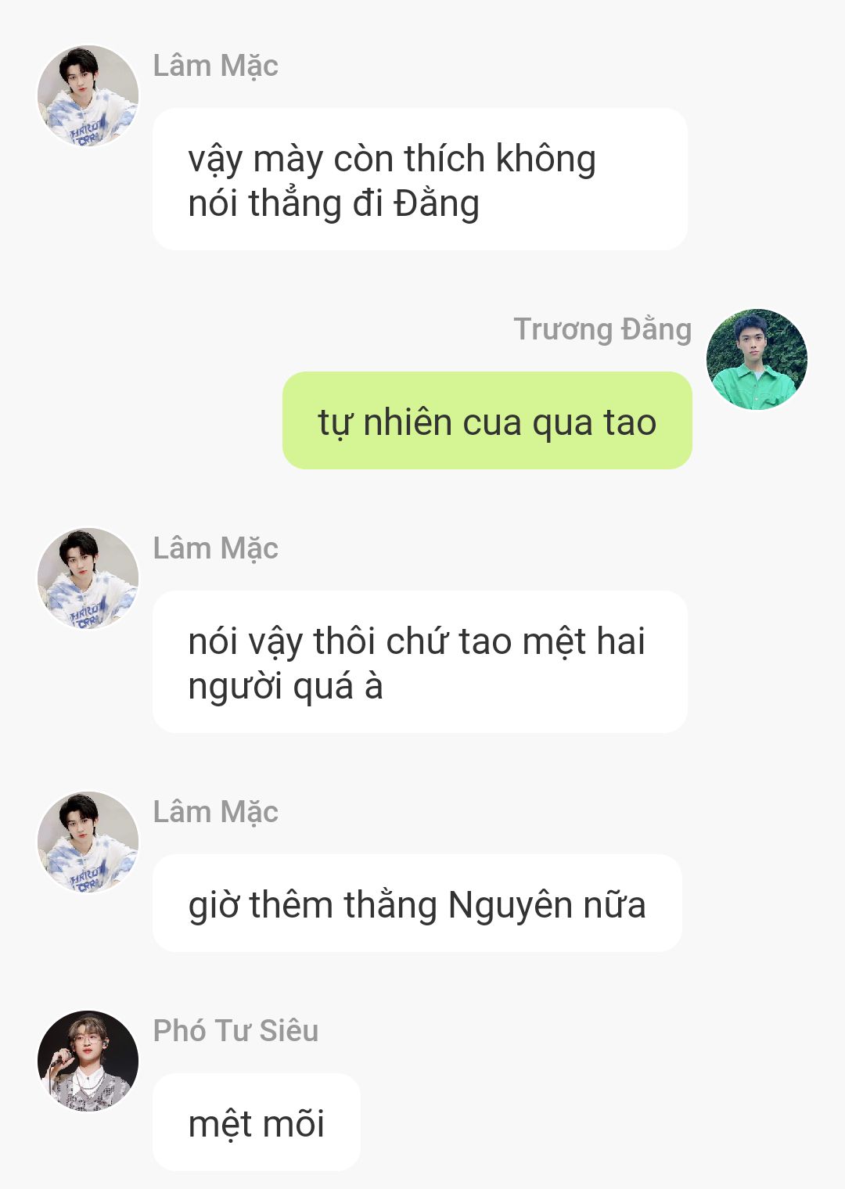Click Lâm Mặc's name above the first message
The width and height of the screenshot is (845, 1189).
pos(215,66)
